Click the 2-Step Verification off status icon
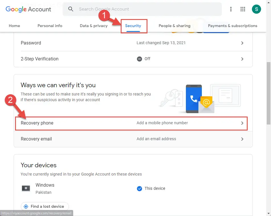This screenshot has width=271, height=216. tap(139, 59)
